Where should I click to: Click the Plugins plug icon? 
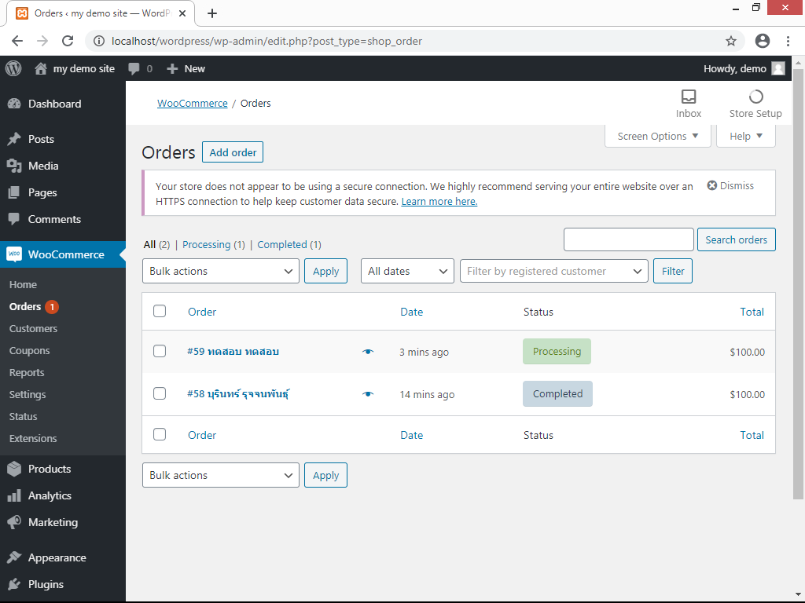pos(14,584)
